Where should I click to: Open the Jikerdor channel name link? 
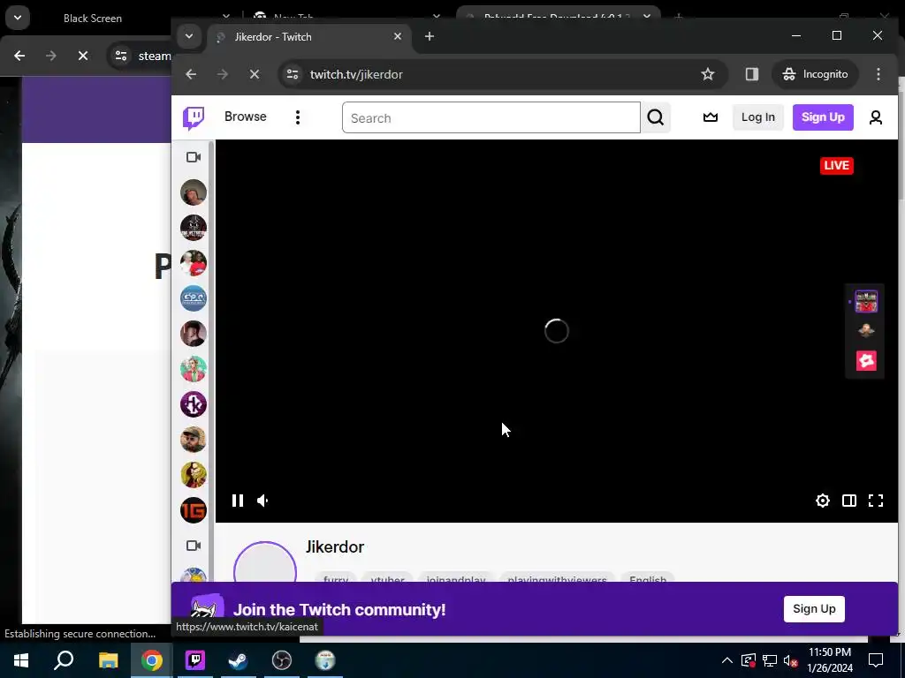tap(335, 546)
